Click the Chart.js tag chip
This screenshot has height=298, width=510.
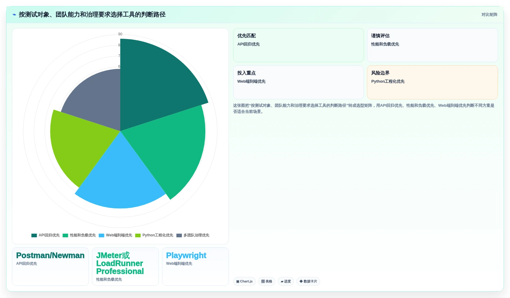244,281
